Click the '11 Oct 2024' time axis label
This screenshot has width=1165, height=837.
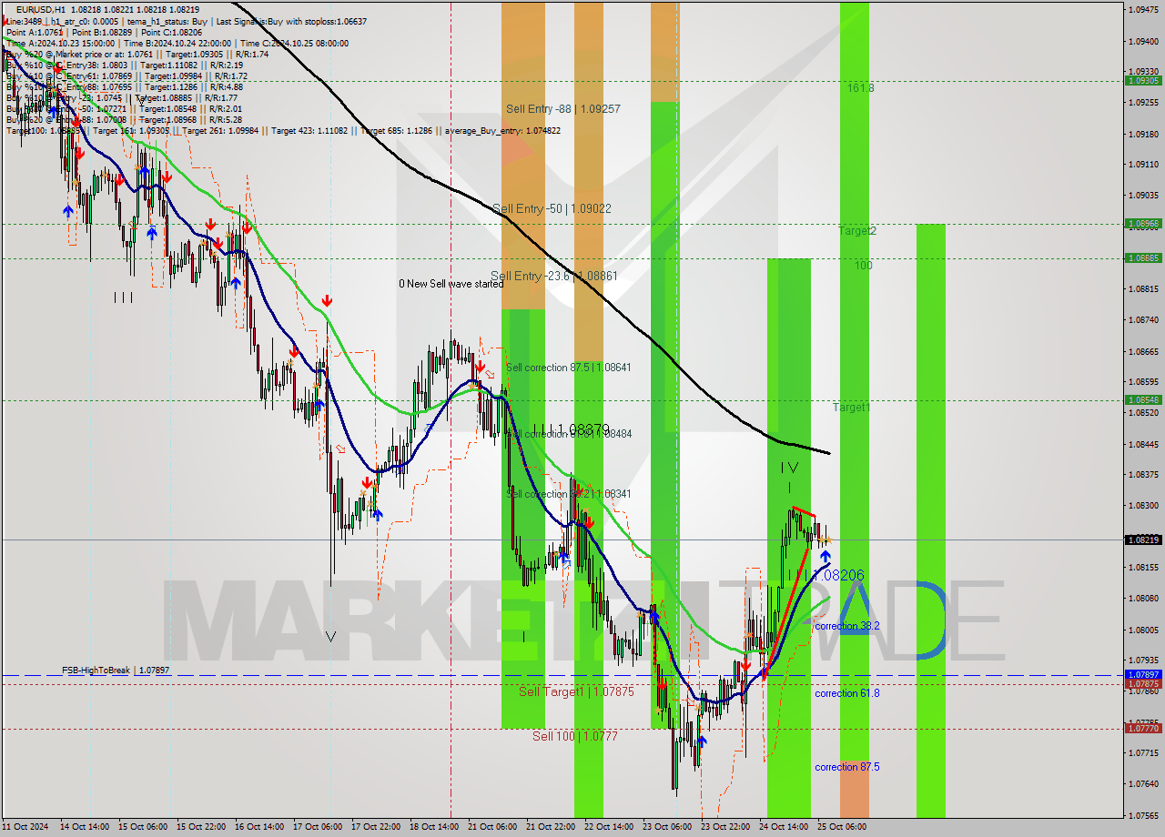pos(26,827)
